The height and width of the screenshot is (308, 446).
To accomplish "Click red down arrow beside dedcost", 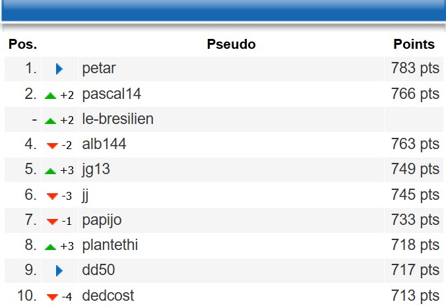I will point(52,297).
